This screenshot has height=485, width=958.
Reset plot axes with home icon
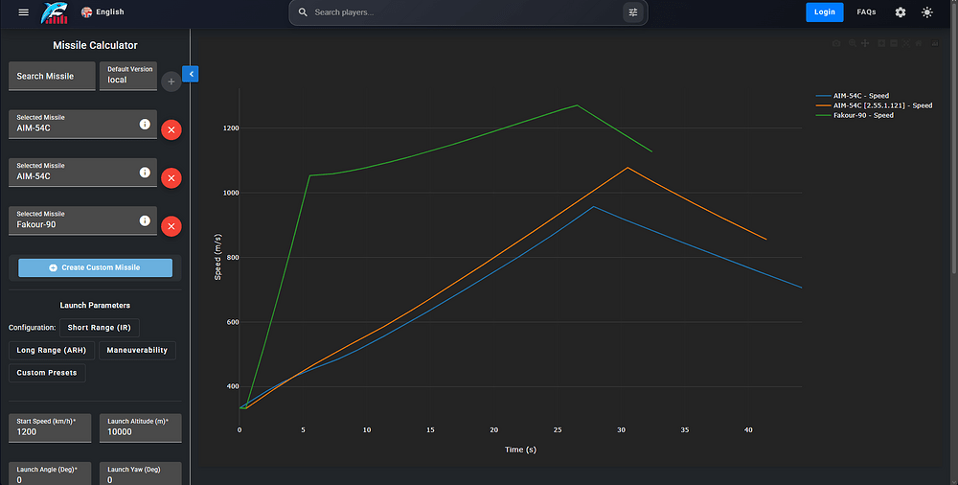click(919, 43)
